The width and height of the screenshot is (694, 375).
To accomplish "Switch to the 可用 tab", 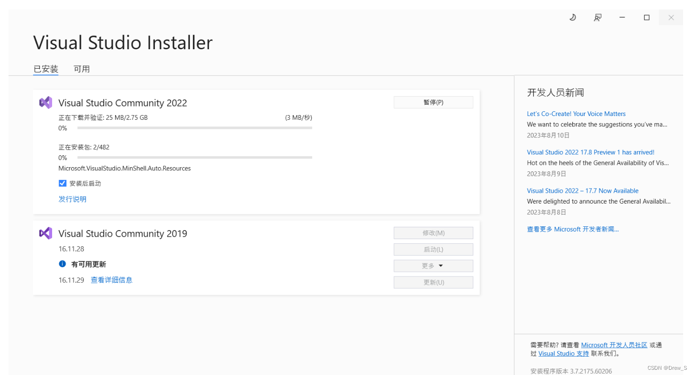I will (x=81, y=69).
